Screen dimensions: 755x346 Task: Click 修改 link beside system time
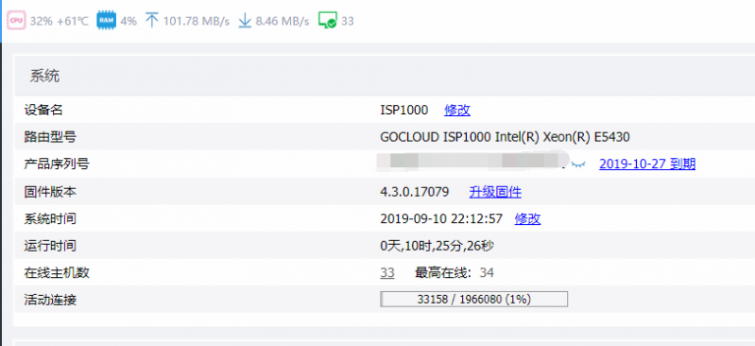[x=527, y=218]
